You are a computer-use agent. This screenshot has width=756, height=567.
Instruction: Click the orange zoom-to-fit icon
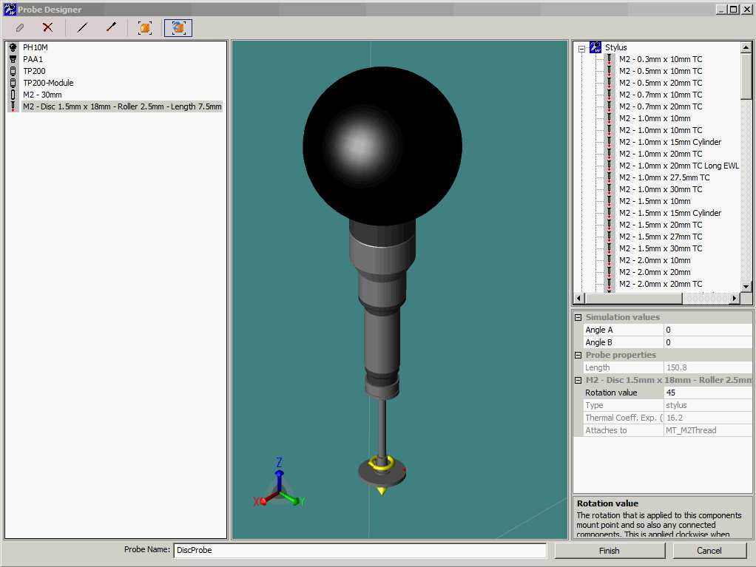(145, 27)
